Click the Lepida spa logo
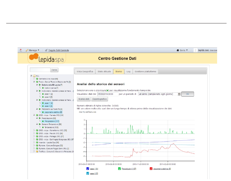231x181 pixels. click(47, 58)
